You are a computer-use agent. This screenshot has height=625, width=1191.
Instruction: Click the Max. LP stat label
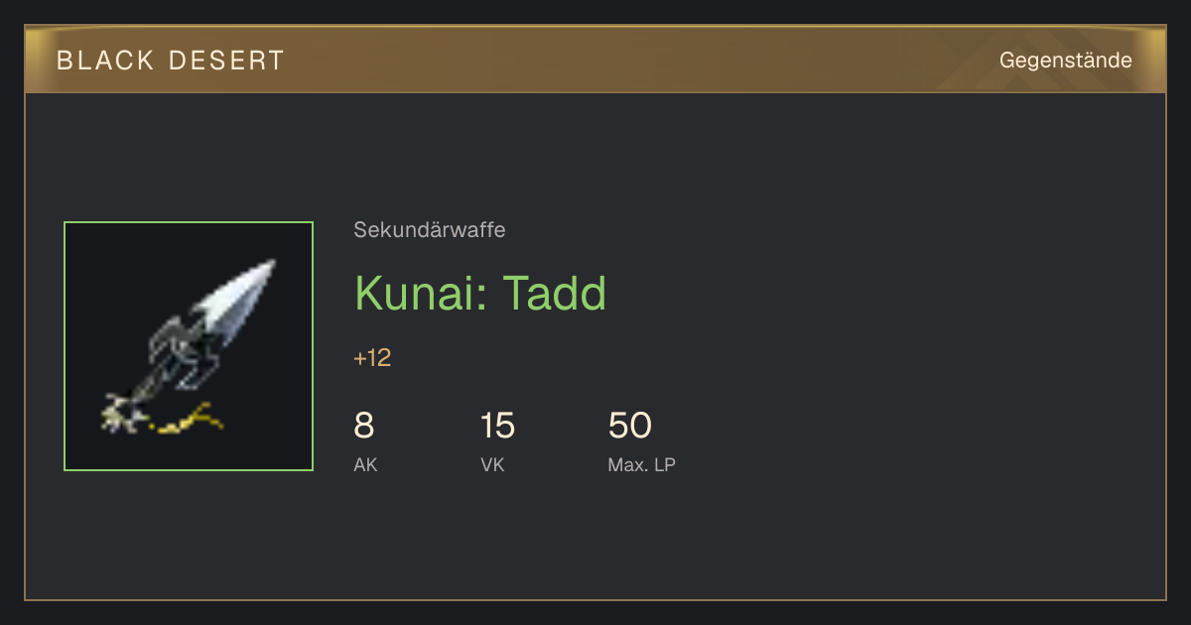[x=641, y=464]
